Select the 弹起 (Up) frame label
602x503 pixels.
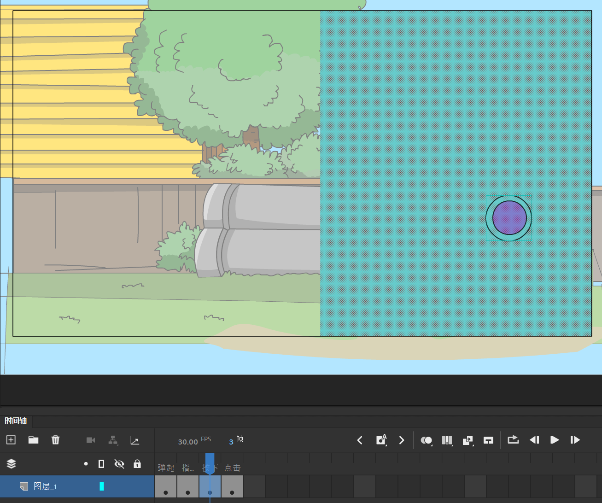point(166,468)
